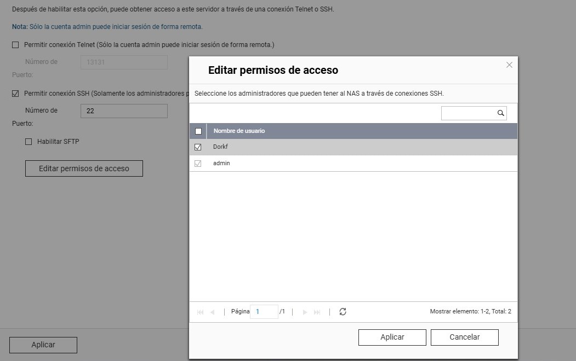Jump to last page using pagination icon

[317, 312]
